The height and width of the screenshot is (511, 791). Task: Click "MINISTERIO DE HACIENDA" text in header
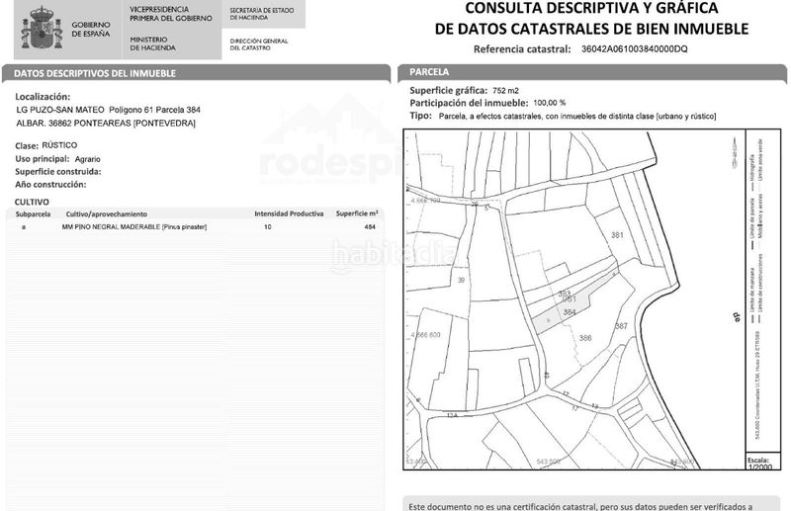click(x=153, y=43)
